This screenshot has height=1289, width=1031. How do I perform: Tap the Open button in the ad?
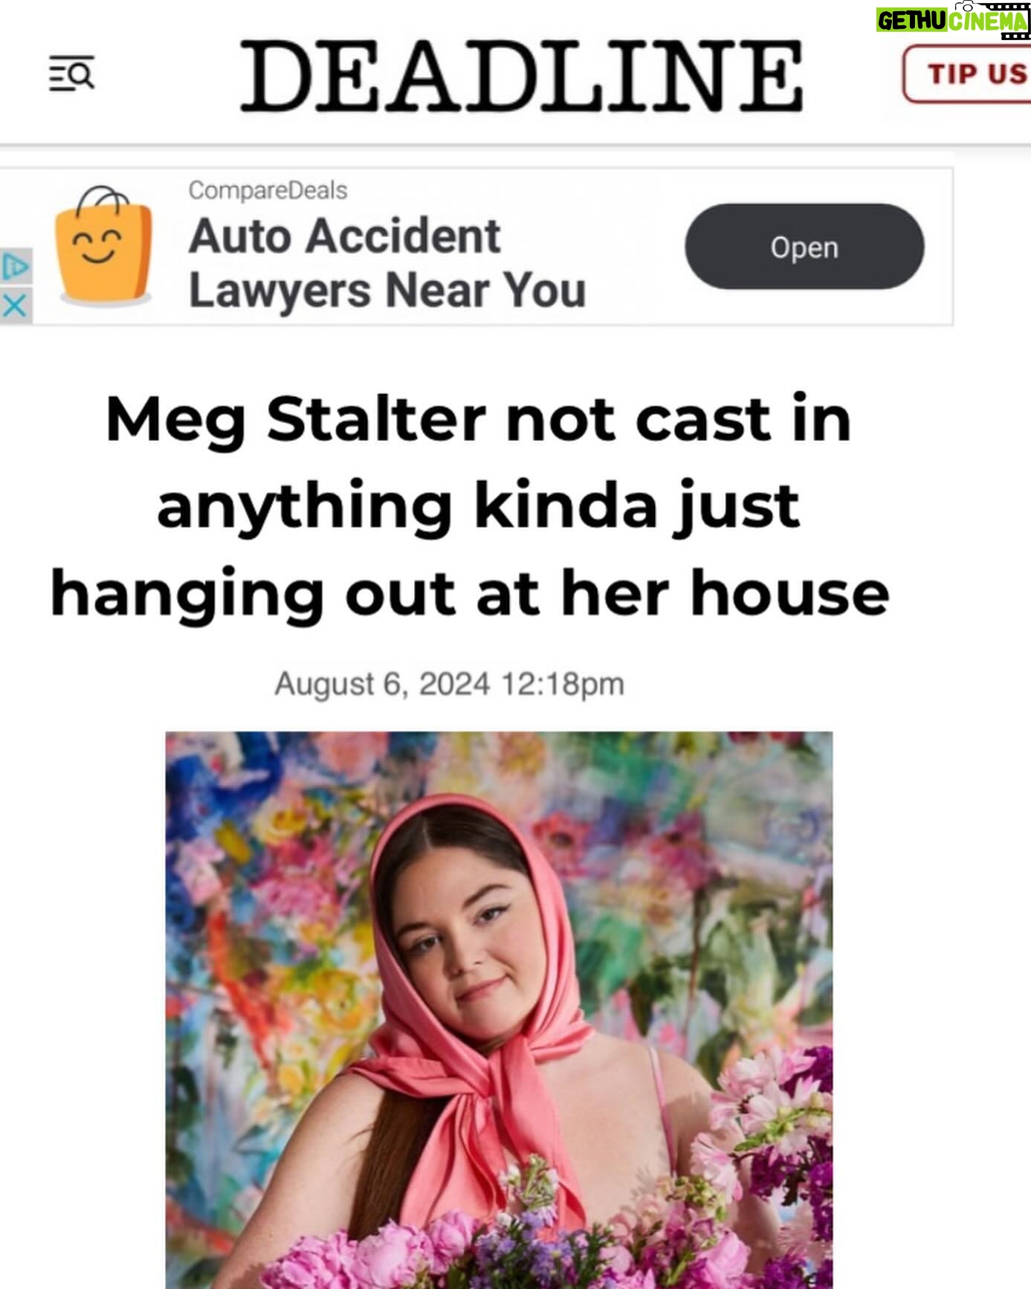pos(804,247)
